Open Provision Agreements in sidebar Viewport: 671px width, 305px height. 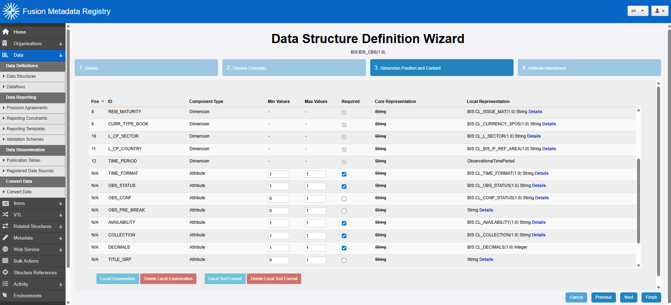(x=33, y=108)
